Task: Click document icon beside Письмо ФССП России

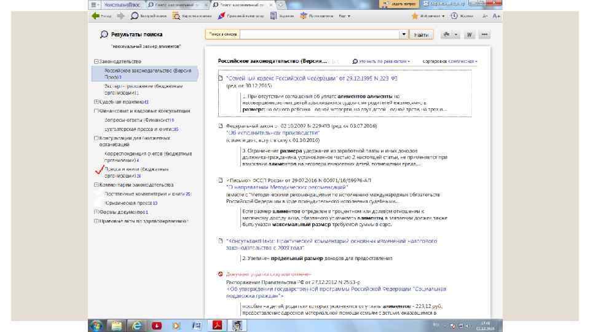Action: pyautogui.click(x=221, y=180)
